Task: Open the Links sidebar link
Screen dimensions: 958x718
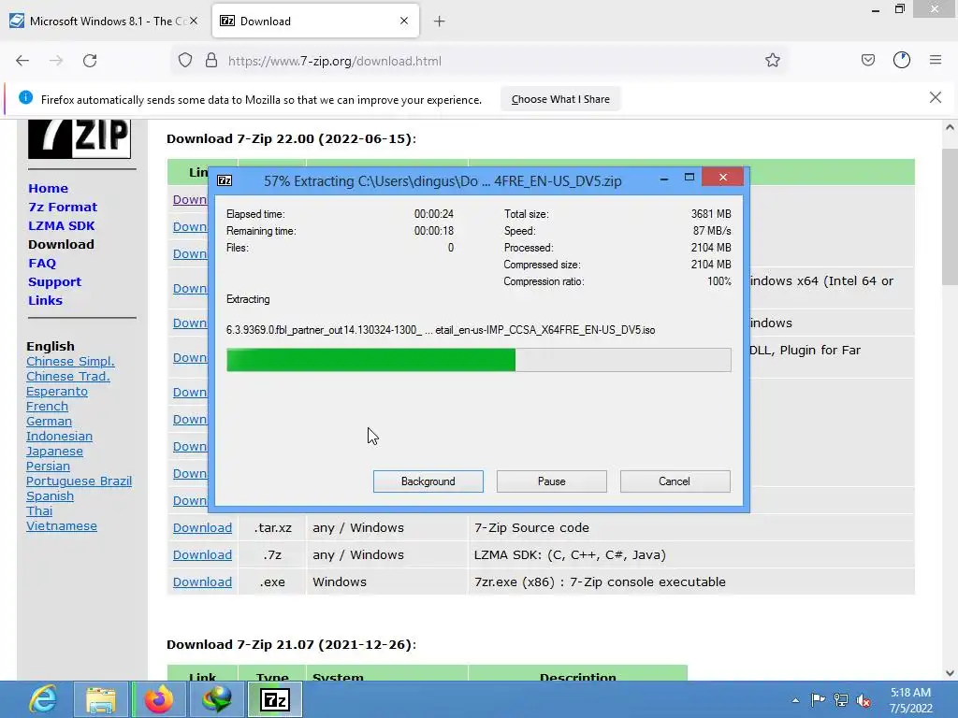Action: pos(45,300)
